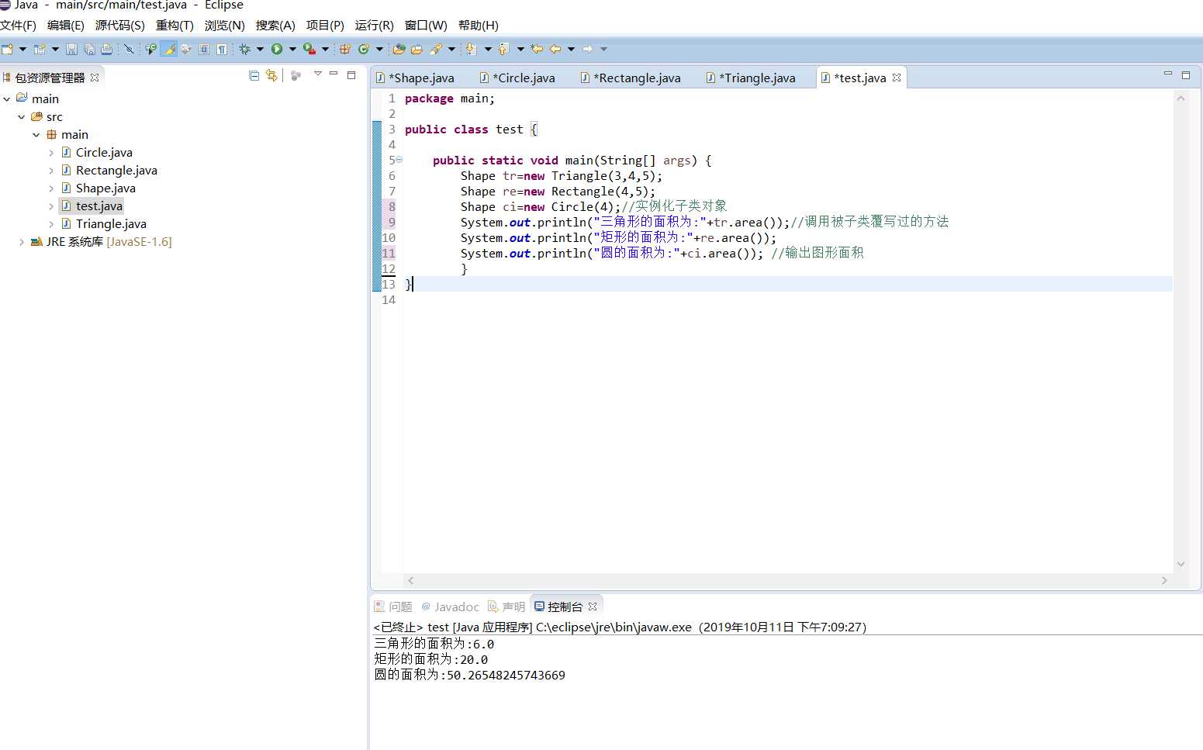Toggle Link with Editor in Package Explorer
The width and height of the screenshot is (1203, 750).
(x=271, y=75)
